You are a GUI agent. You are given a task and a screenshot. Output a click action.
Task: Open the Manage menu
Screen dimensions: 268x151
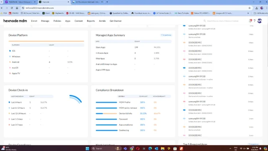45,21
